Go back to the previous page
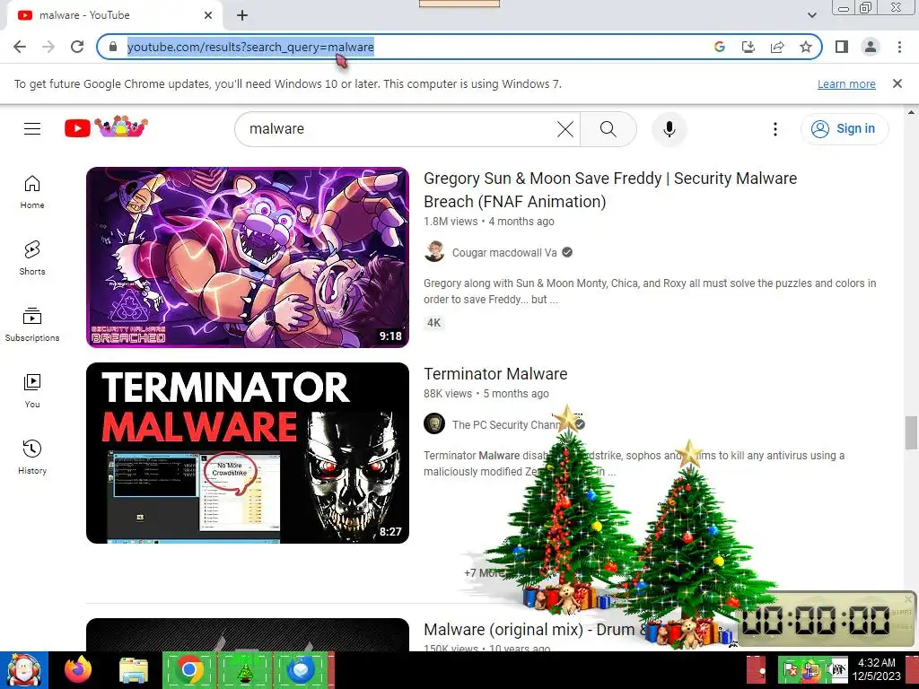 pos(20,47)
